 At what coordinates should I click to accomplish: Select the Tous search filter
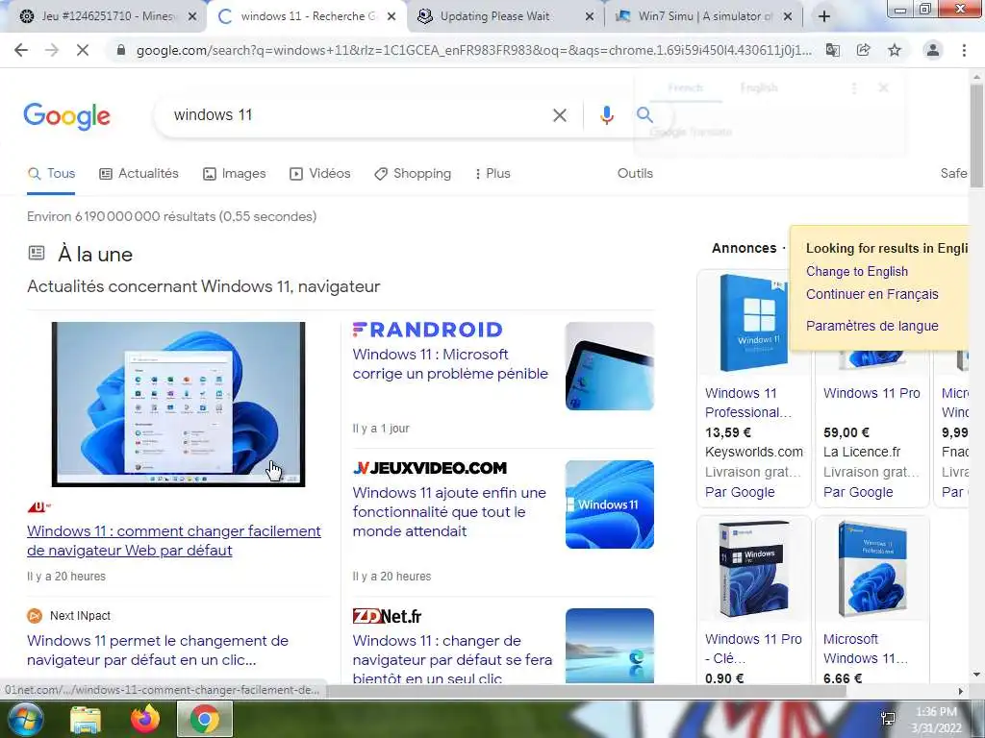click(52, 174)
